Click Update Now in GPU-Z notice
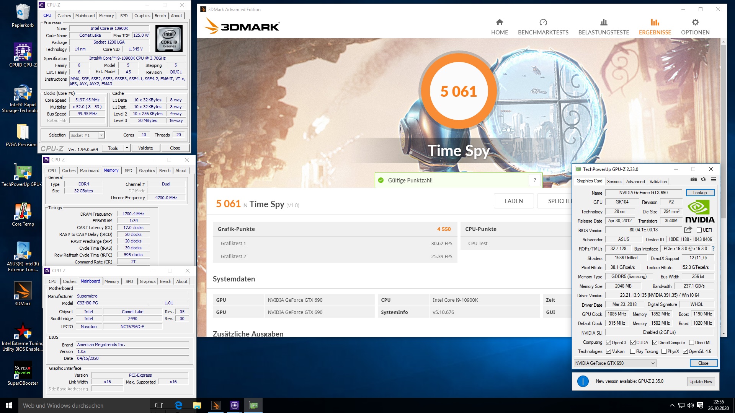Viewport: 735px width, 413px height. (x=701, y=382)
